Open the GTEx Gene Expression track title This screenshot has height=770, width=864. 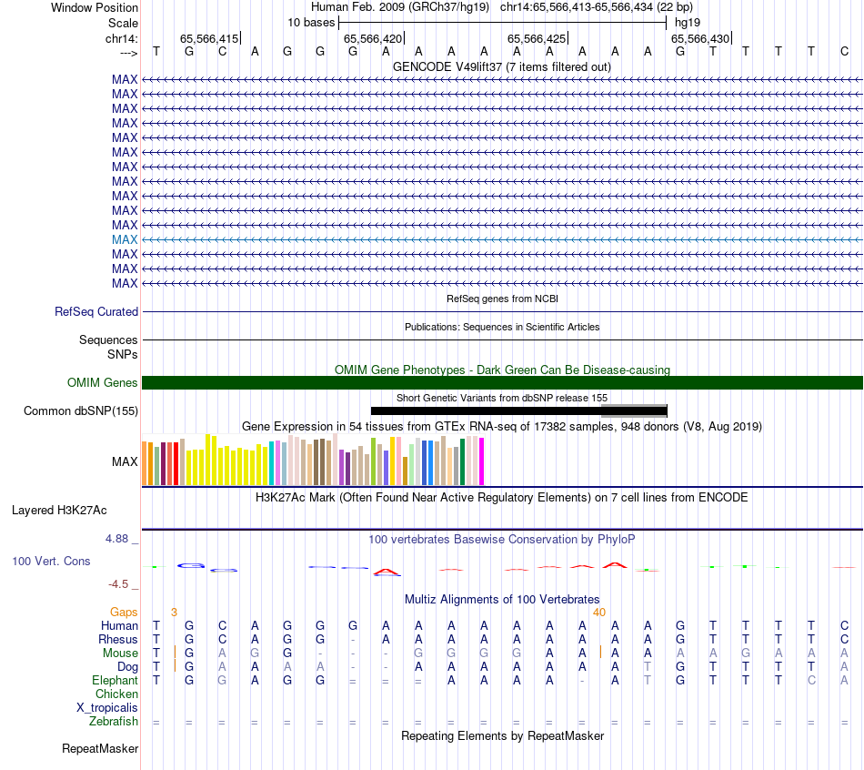pyautogui.click(x=502, y=426)
